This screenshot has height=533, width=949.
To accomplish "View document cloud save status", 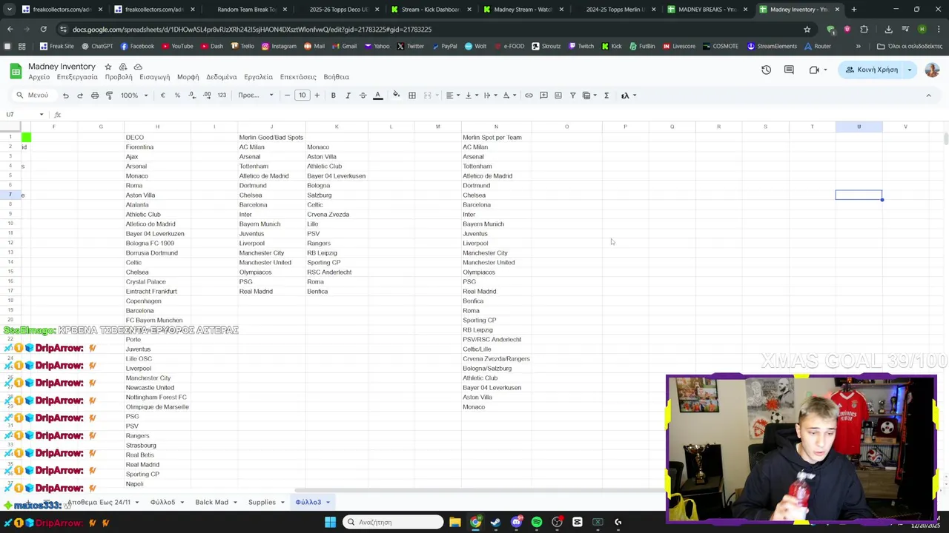I will (138, 67).
